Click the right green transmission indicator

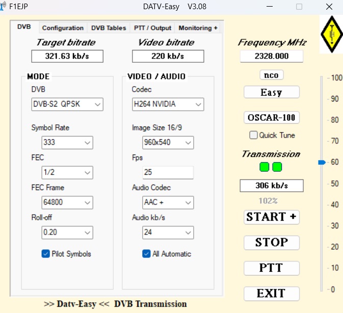click(x=277, y=167)
